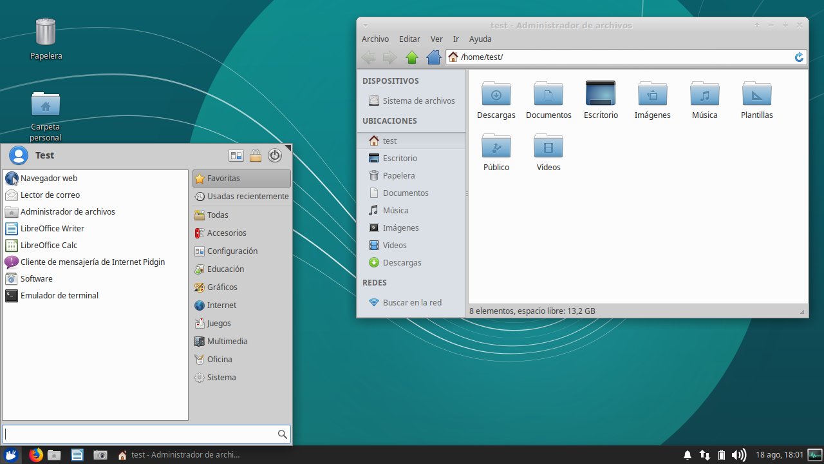Screen dimensions: 824x464
Task: Show the Usadas recientemente category
Action: click(x=241, y=197)
